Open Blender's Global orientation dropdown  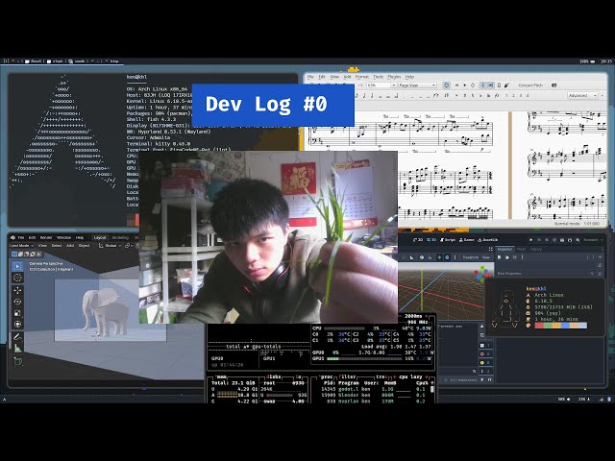pos(110,246)
